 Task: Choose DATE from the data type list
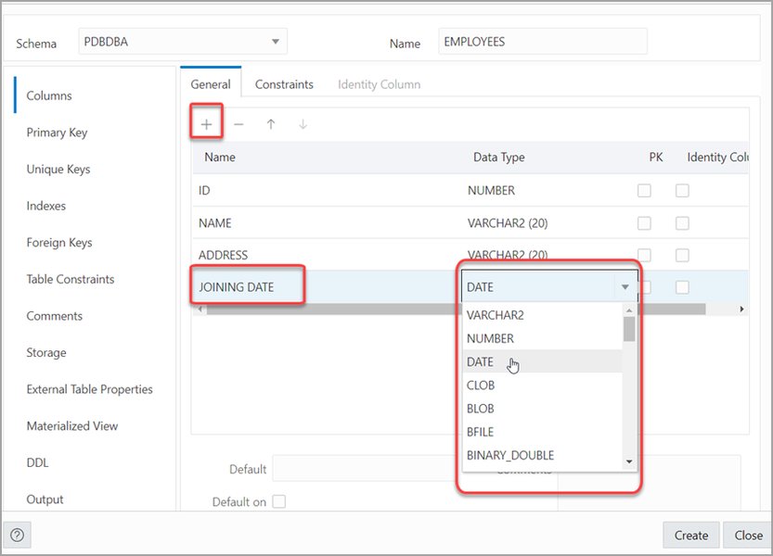542,361
